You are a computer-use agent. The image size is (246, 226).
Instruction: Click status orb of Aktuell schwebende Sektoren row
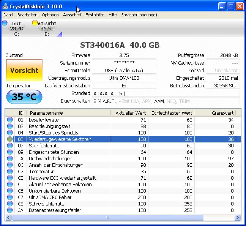[x=10, y=184]
